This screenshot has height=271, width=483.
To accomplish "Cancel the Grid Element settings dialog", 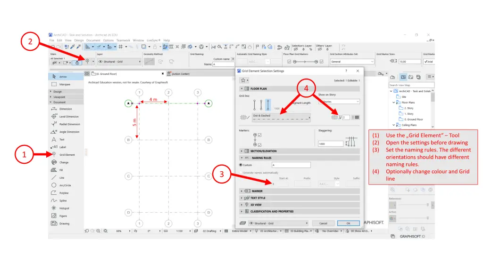I will pyautogui.click(x=323, y=223).
